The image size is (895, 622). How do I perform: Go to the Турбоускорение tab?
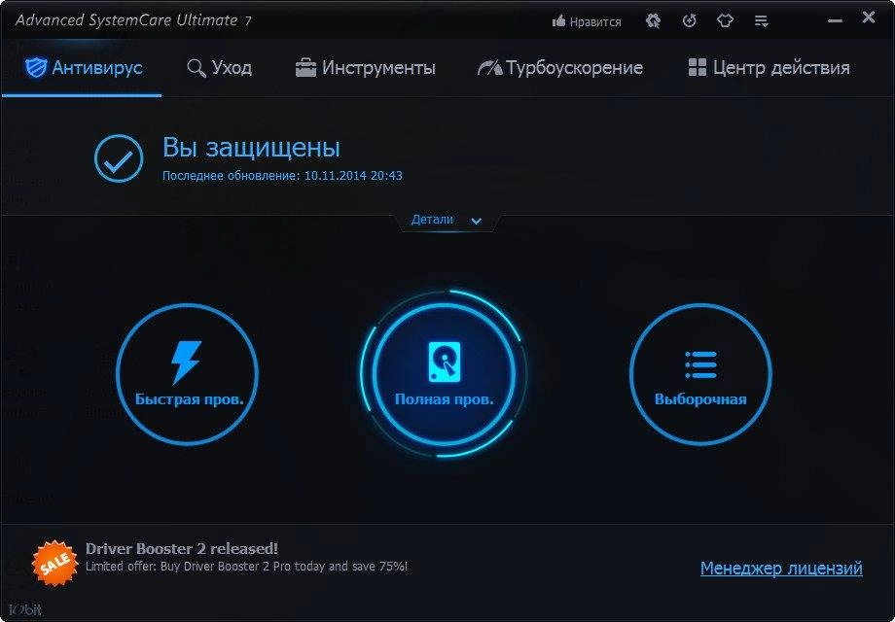click(560, 68)
